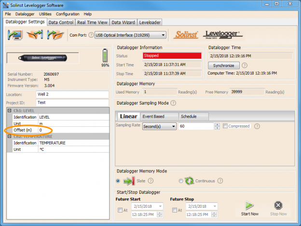Viewport: 301px width, 226px height.
Task: Click the Location input field
Action: [x=72, y=94]
